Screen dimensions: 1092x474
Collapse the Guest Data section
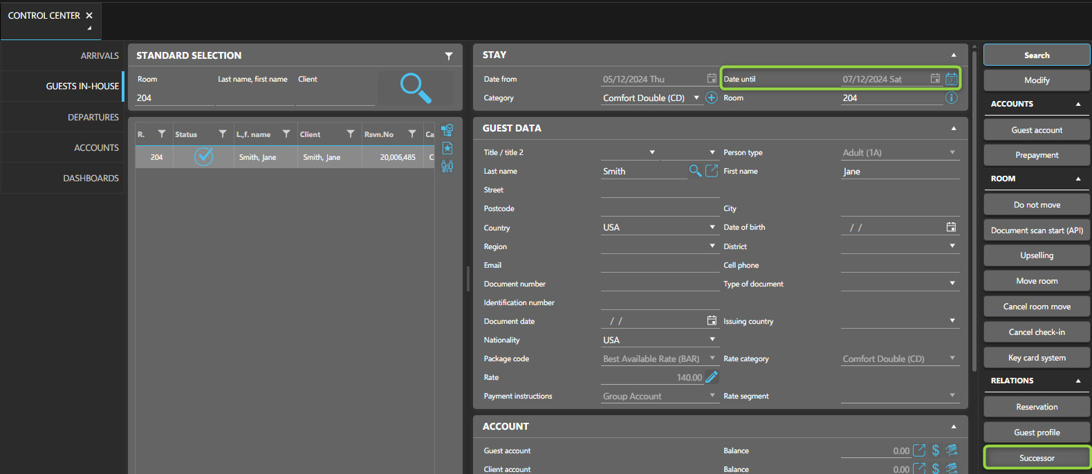[x=954, y=128]
